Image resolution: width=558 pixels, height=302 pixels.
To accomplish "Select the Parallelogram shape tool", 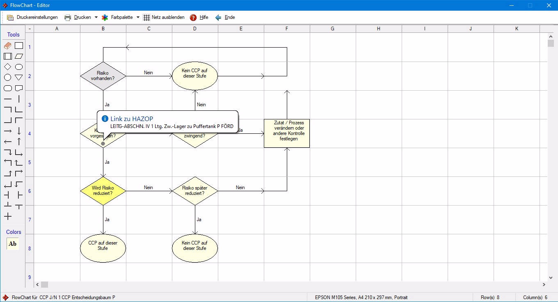I will point(19,56).
